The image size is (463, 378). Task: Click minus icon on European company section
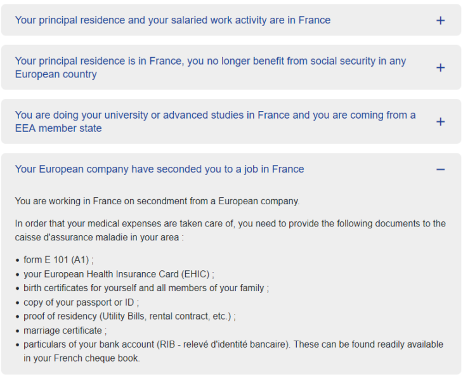coord(441,169)
